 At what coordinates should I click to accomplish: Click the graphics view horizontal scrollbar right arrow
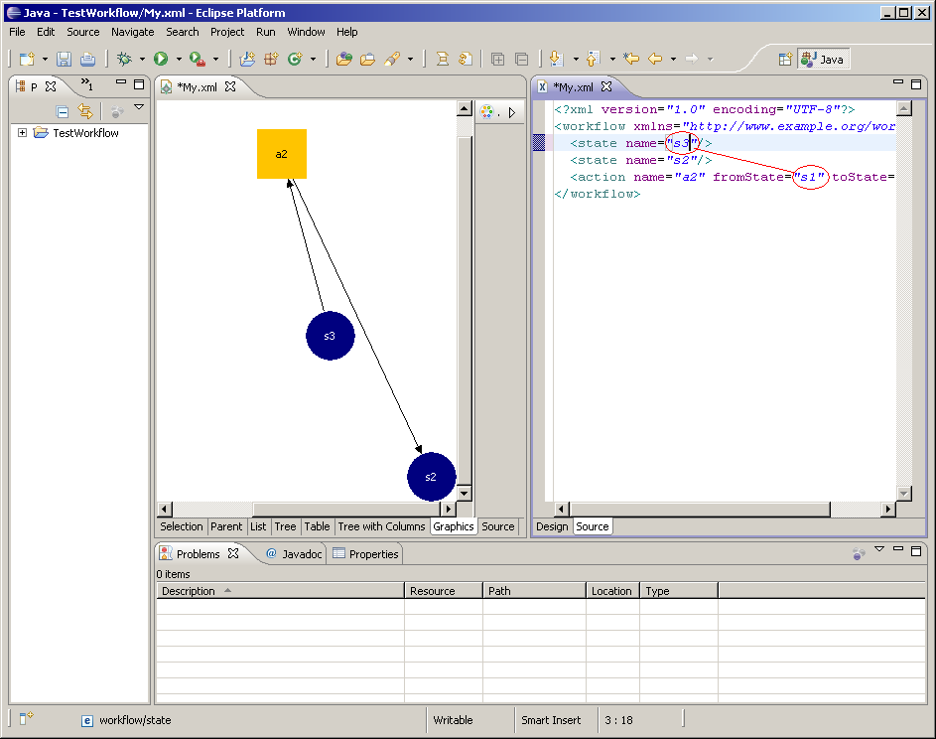(x=450, y=510)
